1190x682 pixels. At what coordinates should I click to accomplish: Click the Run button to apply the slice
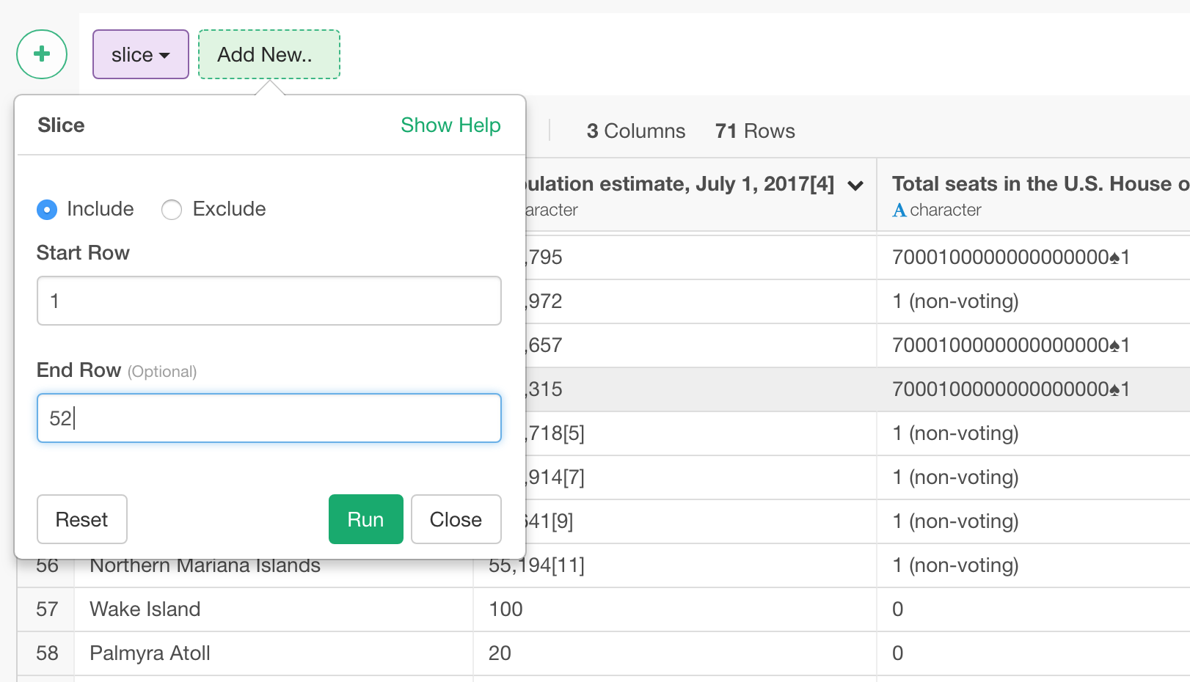pyautogui.click(x=365, y=519)
